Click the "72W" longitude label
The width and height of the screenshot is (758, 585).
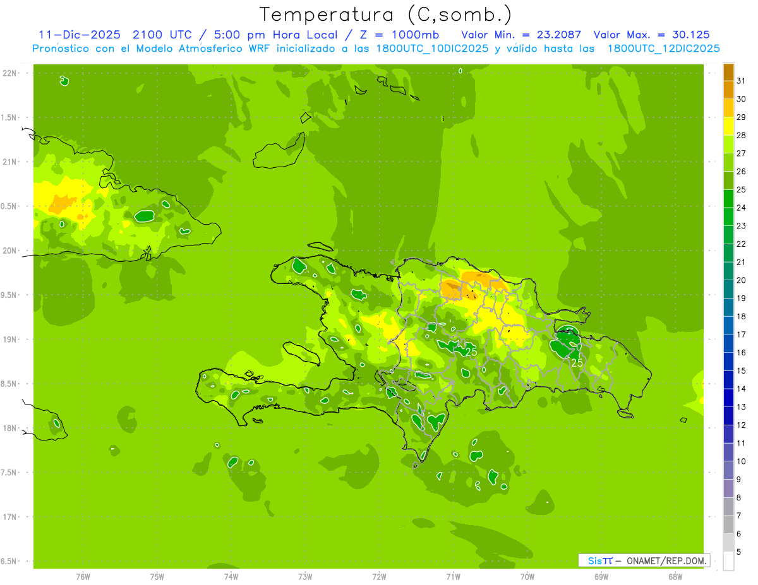(x=379, y=576)
